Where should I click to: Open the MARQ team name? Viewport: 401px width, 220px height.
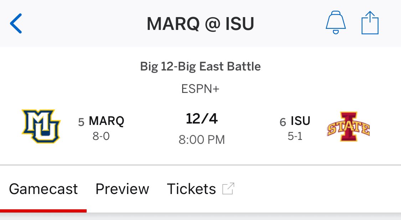coord(106,121)
